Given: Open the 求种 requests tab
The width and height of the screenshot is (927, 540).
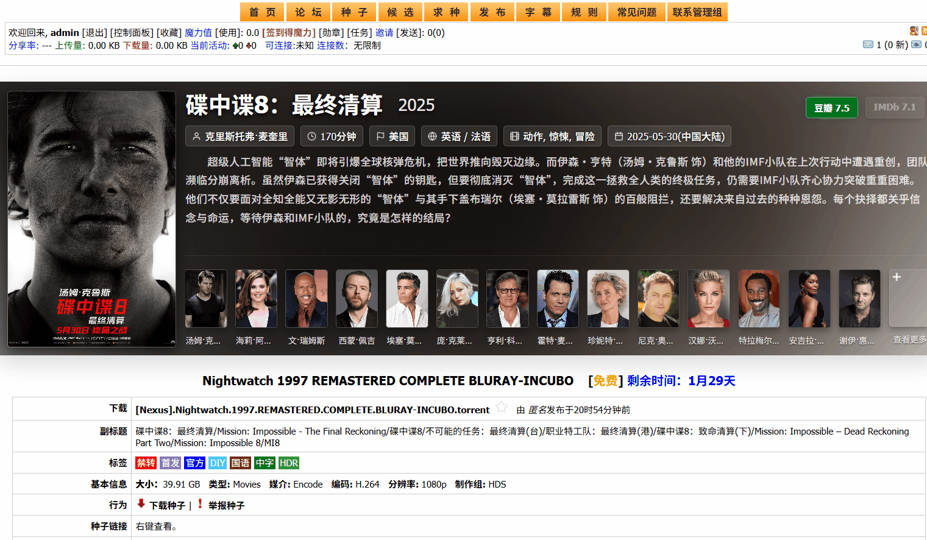Looking at the screenshot, I should 447,12.
